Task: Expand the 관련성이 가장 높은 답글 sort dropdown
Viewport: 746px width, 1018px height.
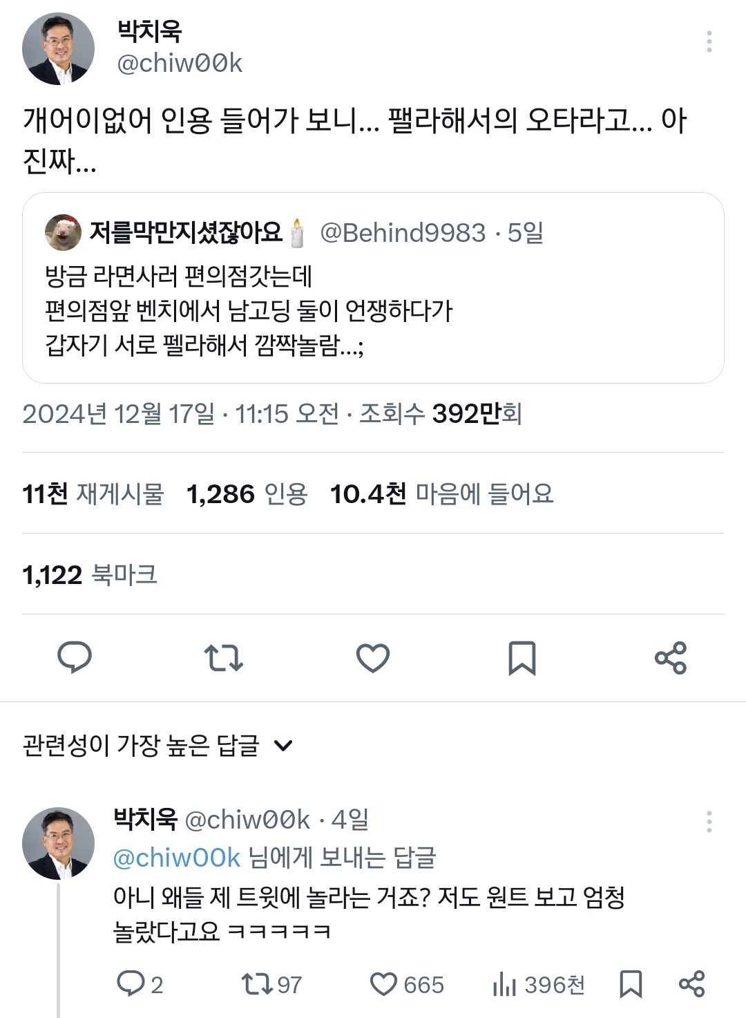Action: tap(158, 745)
